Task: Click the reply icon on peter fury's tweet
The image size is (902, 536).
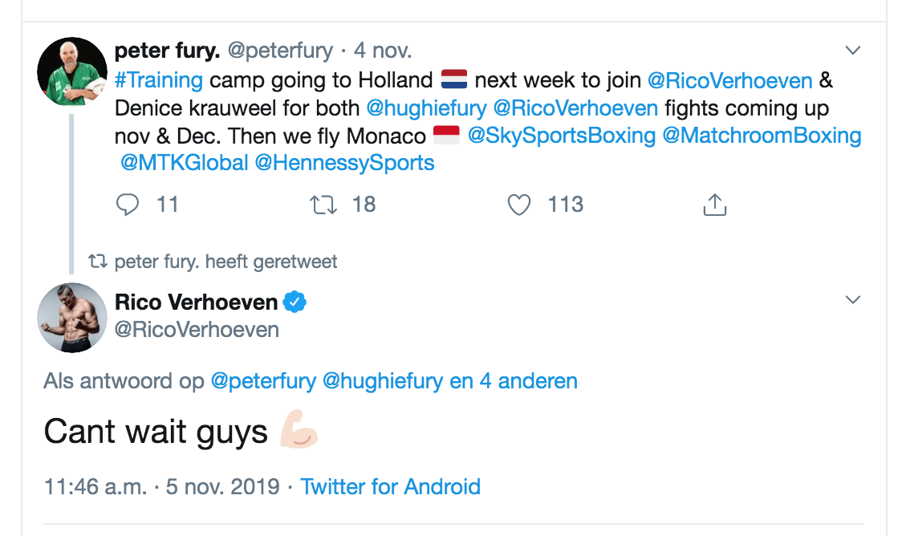Action: 128,205
